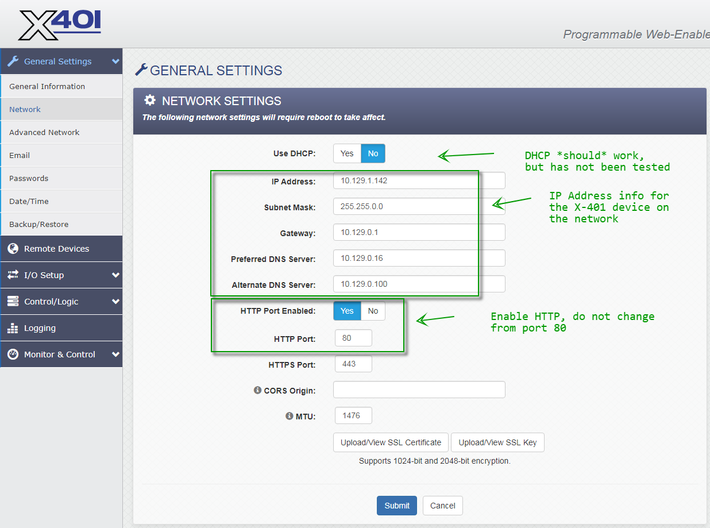This screenshot has width=710, height=528.
Task: Click the Gateway input field
Action: pos(419,232)
